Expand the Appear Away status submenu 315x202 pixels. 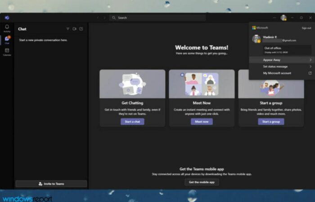310,60
